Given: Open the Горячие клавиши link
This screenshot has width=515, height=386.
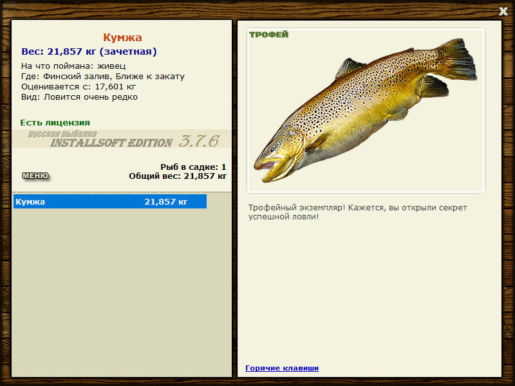Looking at the screenshot, I should click(x=282, y=368).
